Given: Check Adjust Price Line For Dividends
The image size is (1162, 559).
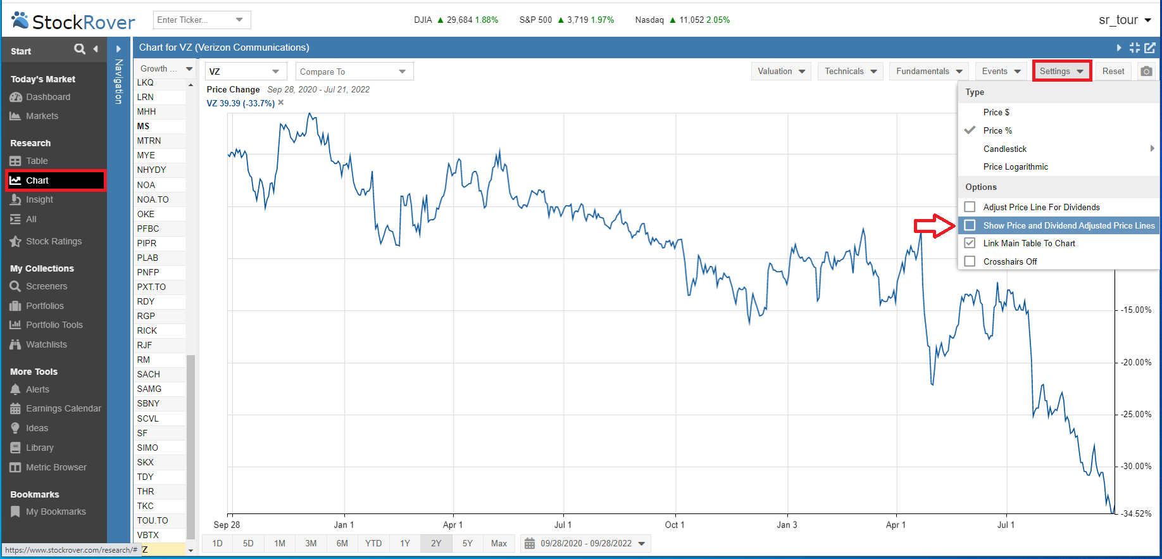Looking at the screenshot, I should (x=970, y=206).
